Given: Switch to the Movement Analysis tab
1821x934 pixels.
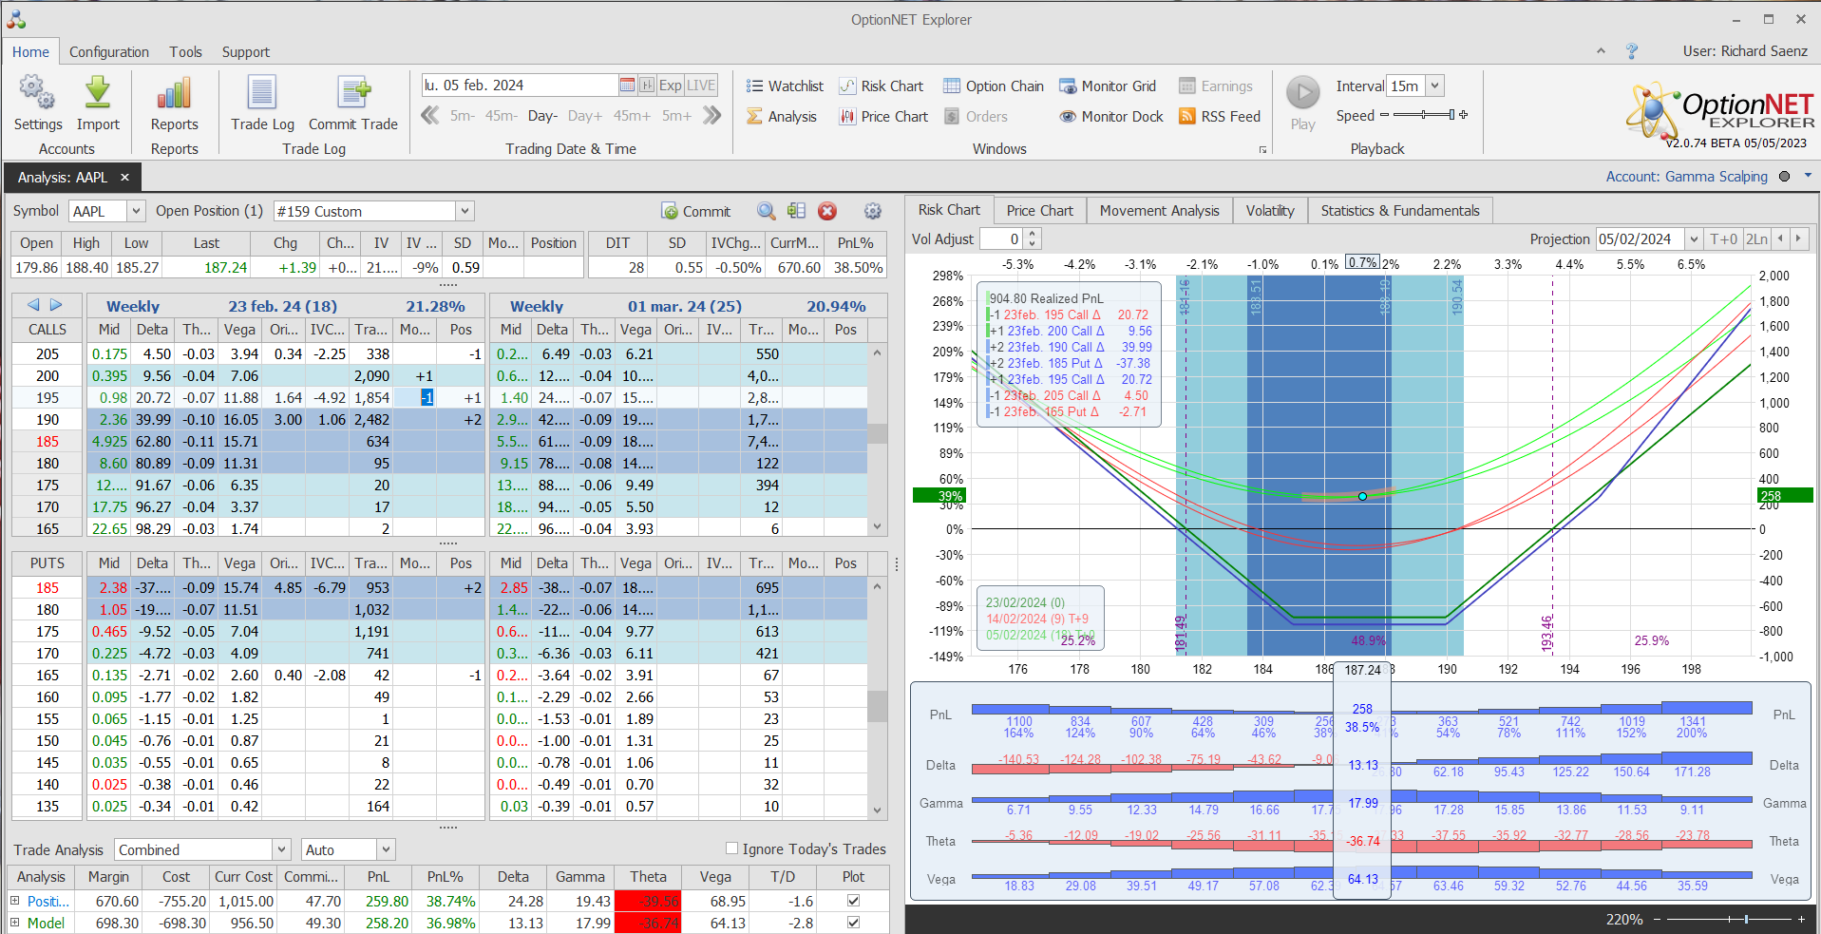Looking at the screenshot, I should pyautogui.click(x=1160, y=211).
